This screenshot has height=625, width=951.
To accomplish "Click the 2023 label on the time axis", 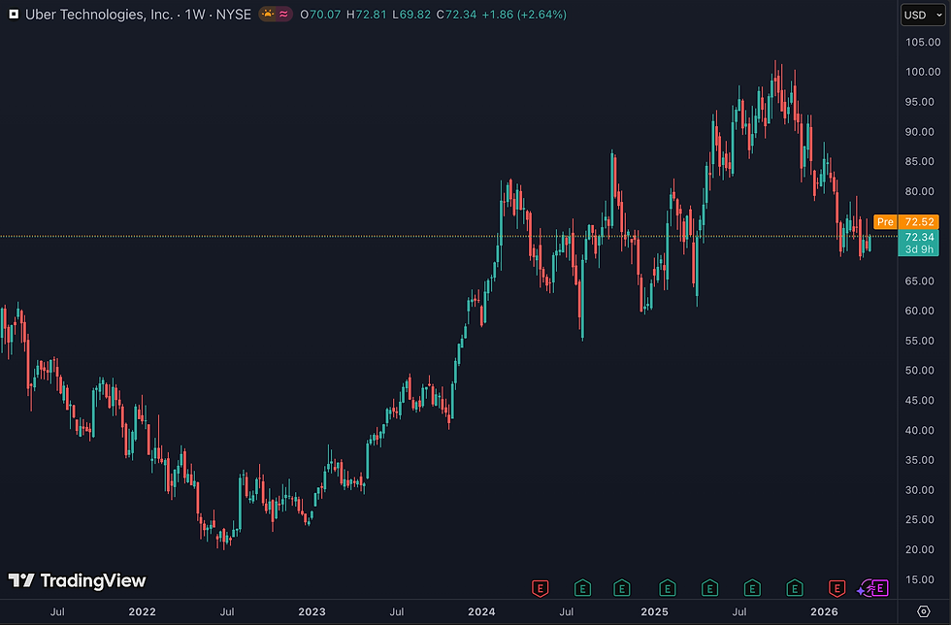I will [x=312, y=611].
